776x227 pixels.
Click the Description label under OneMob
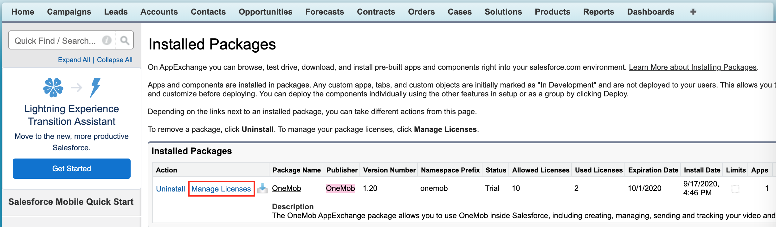[x=293, y=207]
